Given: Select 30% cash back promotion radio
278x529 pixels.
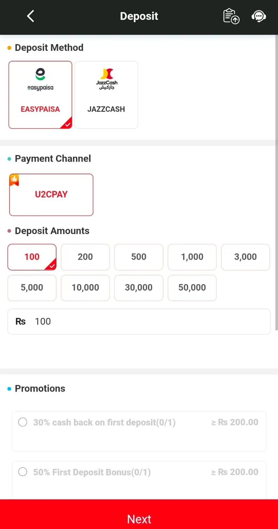Looking at the screenshot, I should 23,422.
